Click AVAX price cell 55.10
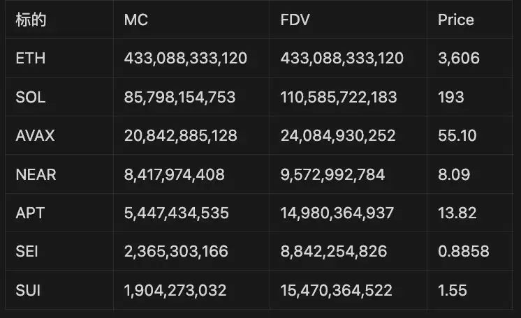Viewport: 521px width, 318px height. point(457,136)
